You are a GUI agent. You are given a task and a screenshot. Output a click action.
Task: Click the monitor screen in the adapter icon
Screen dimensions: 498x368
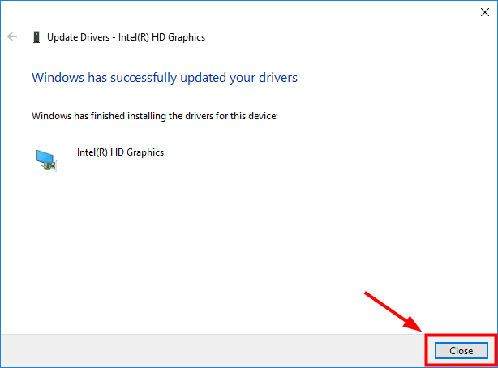42,156
